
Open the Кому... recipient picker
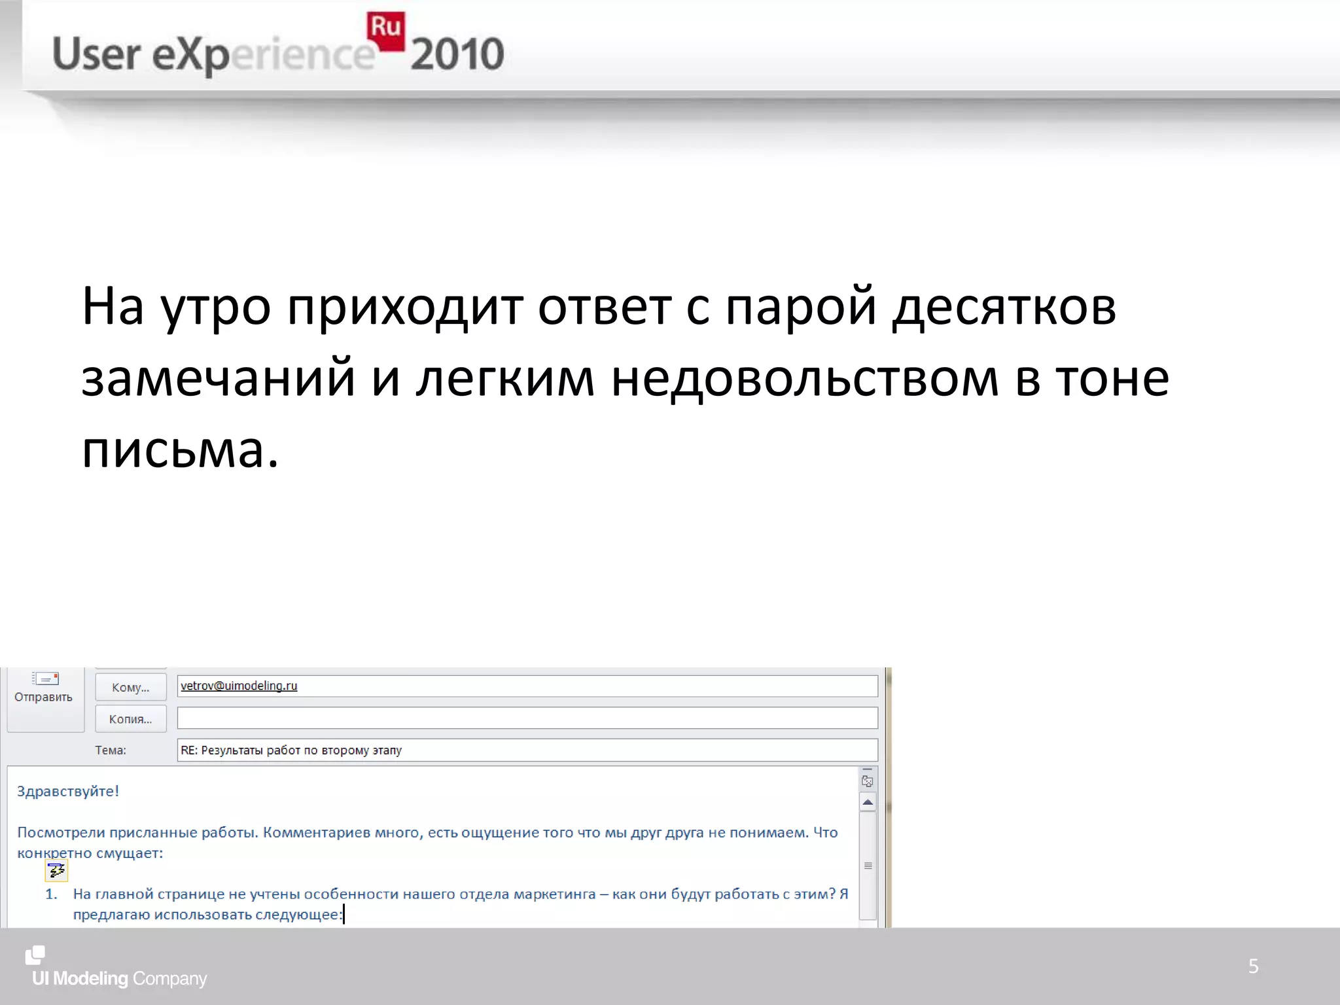coord(130,687)
